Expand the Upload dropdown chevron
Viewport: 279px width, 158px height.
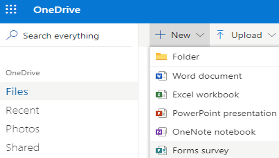click(272, 35)
